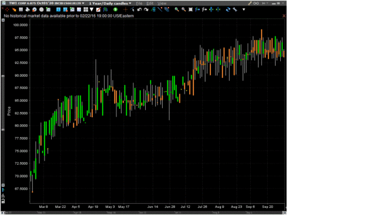Open the Edit menu

pos(150,4)
